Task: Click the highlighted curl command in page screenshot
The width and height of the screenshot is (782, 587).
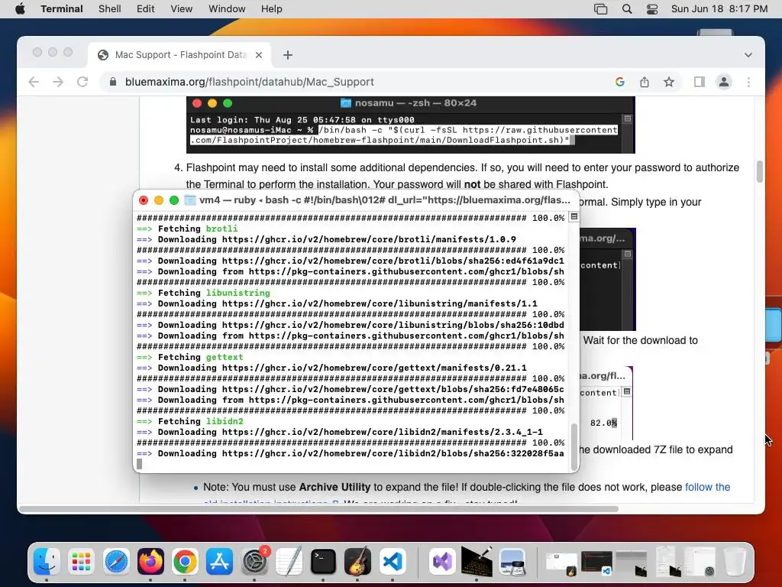Action: [404, 135]
